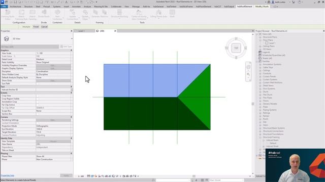Switch to the Modify | Roofs tab
This screenshot has height=182, width=325.
pos(262,7)
